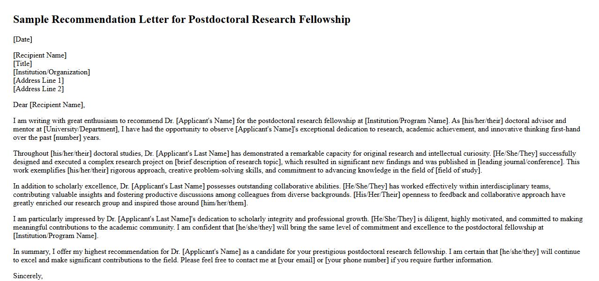Click the [him/her/them] placeholder
Viewport: 599px width, 281px height.
[x=224, y=203]
